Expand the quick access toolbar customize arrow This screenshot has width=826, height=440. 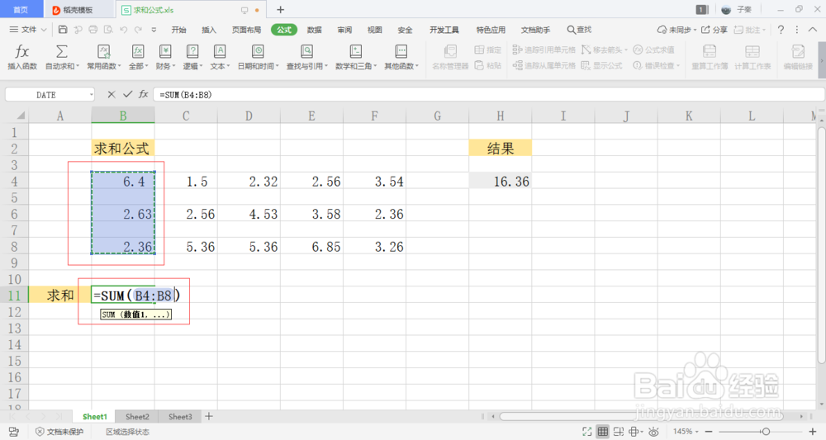pos(154,30)
